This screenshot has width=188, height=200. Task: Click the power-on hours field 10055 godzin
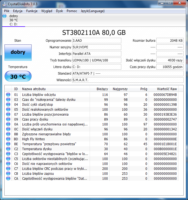click(x=170, y=67)
